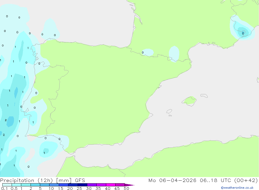Click the 'Mo 06-04-2026 06..18 UTC (00+42)' timestamp
The width and height of the screenshot is (259, 190).
[203, 180]
